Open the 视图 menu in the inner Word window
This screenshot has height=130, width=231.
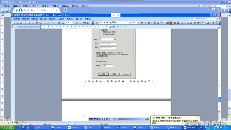coord(34,19)
